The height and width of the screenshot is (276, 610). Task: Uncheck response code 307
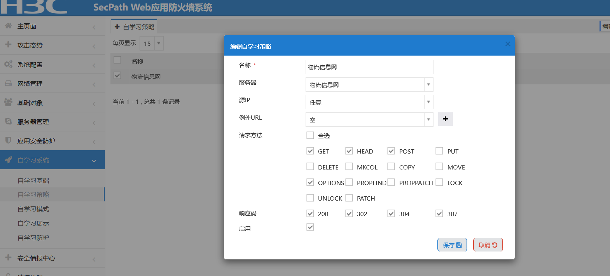[439, 213]
